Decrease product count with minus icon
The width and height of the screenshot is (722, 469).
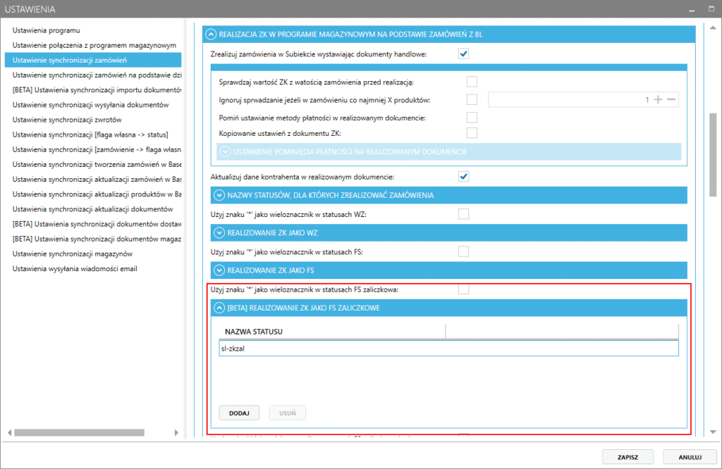point(671,100)
